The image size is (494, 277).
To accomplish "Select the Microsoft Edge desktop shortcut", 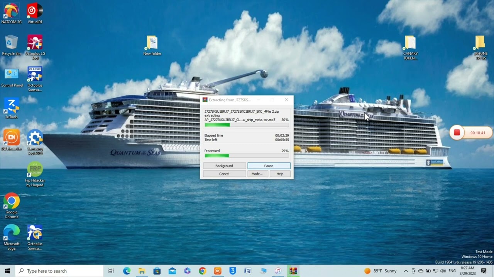I will (11, 237).
